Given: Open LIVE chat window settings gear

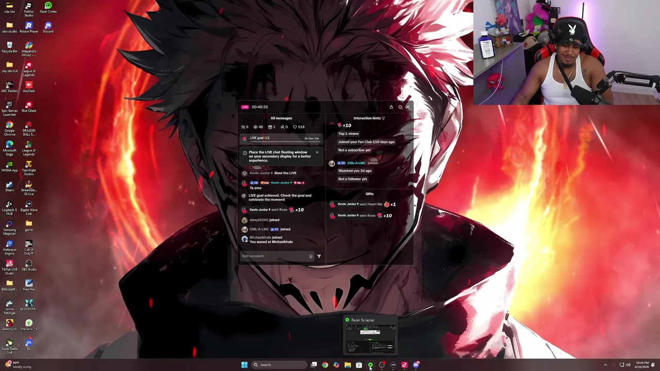Looking at the screenshot, I should coord(400,107).
